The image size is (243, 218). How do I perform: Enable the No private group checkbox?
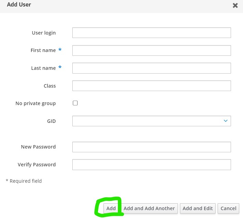75,103
